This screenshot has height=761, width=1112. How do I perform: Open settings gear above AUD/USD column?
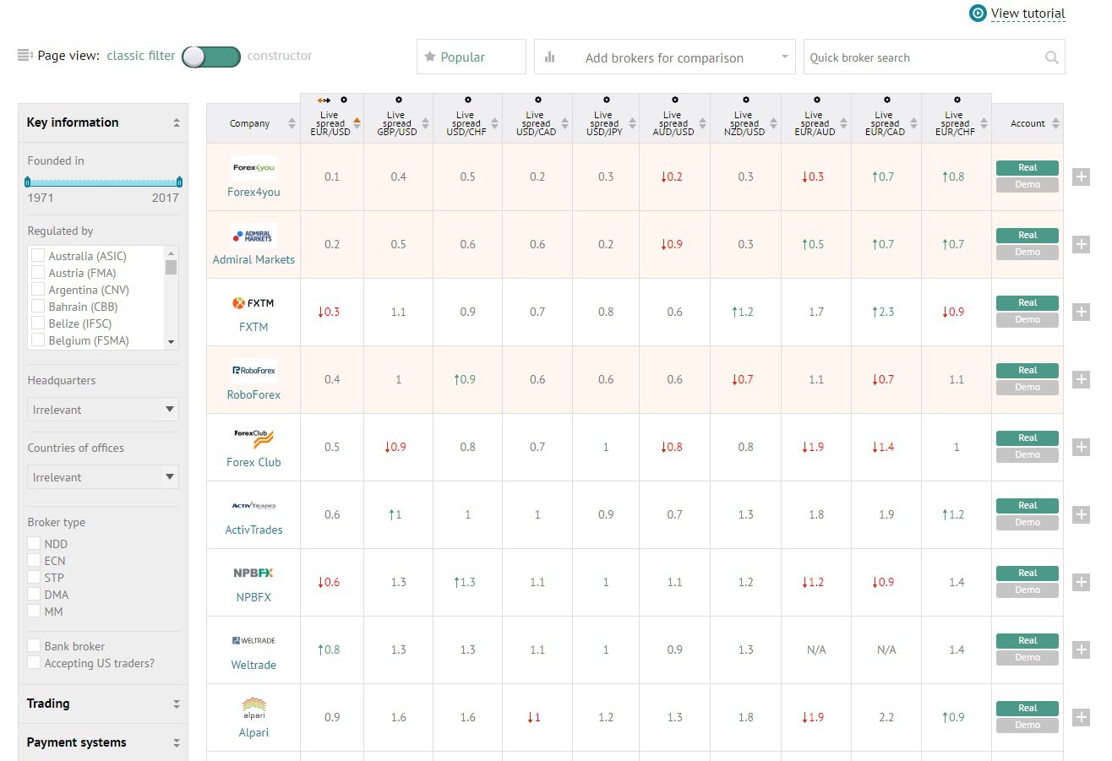pyautogui.click(x=674, y=100)
